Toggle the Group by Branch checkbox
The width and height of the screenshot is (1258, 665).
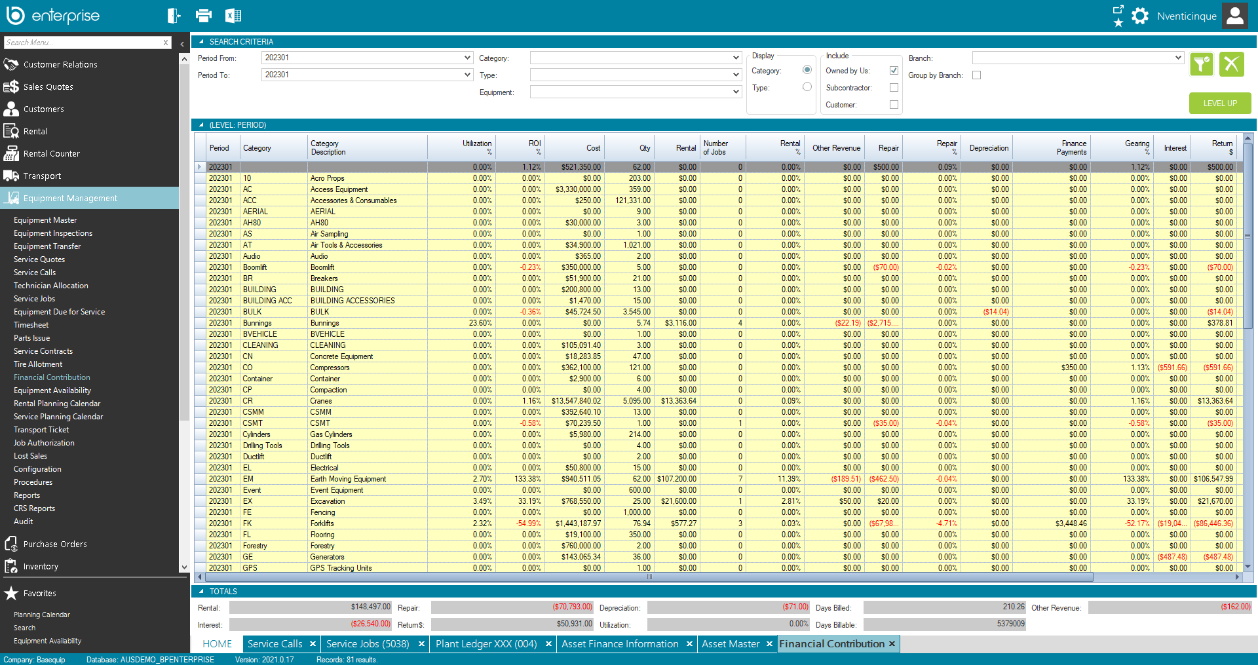(977, 75)
